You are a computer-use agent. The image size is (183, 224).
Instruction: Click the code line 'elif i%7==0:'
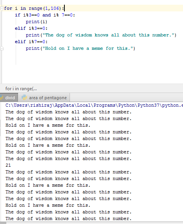click(x=31, y=42)
